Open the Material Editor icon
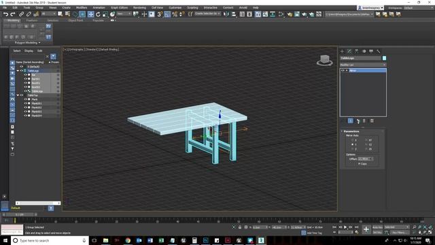Viewport: 435px width, 245px height. coord(281,14)
